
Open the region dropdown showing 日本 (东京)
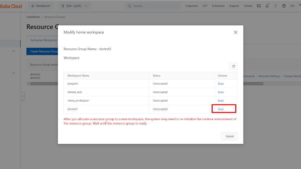(74, 6)
